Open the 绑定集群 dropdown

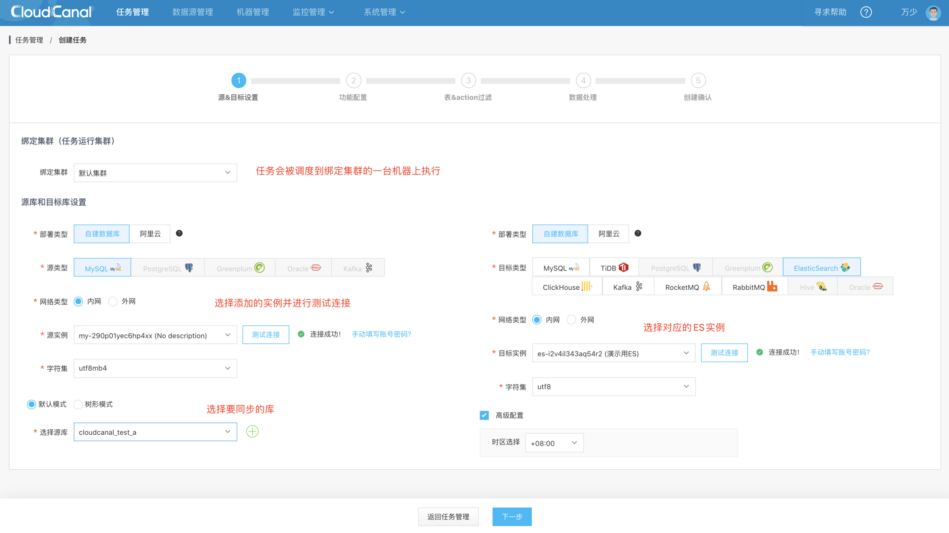155,173
